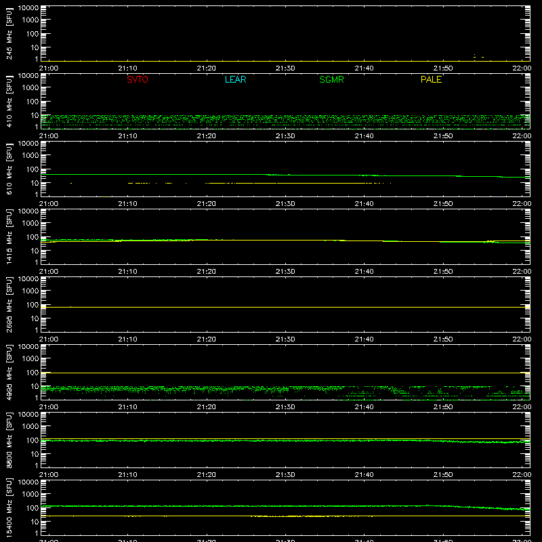Select the 4995 MHz [SFU] axis title
The height and width of the screenshot is (542, 542).
point(9,373)
